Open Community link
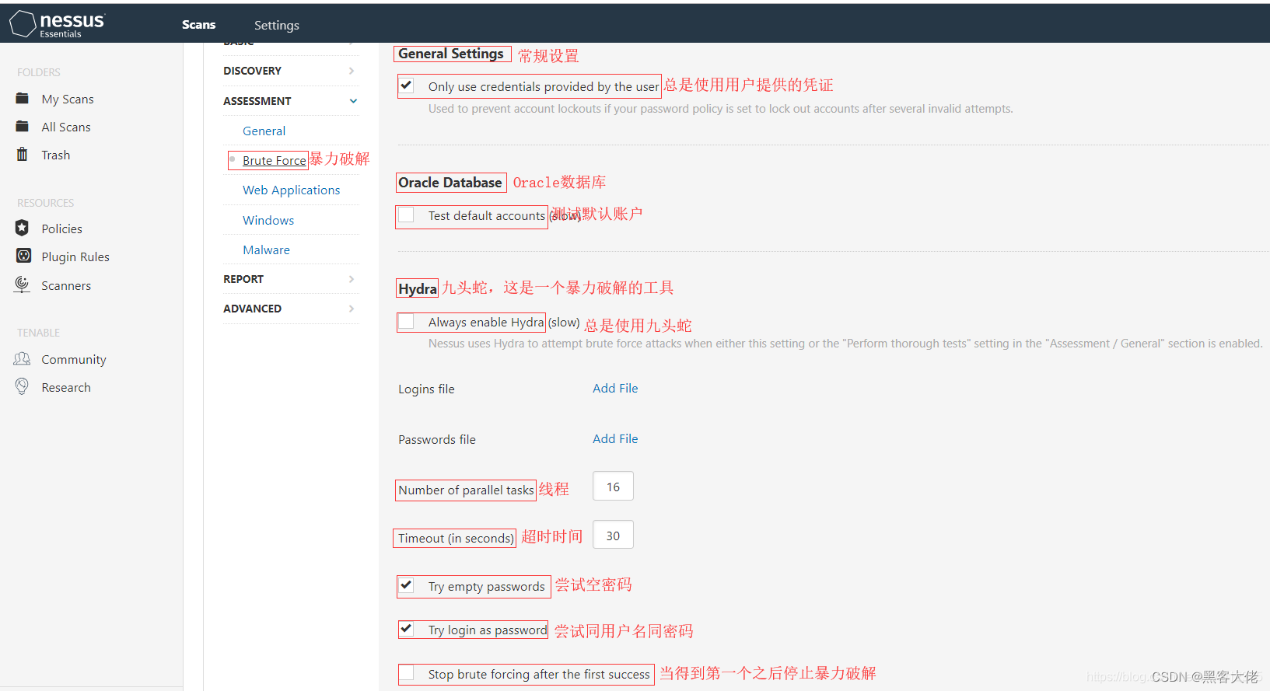 point(74,359)
